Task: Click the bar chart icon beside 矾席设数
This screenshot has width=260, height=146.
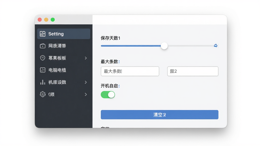Action: 43,82
